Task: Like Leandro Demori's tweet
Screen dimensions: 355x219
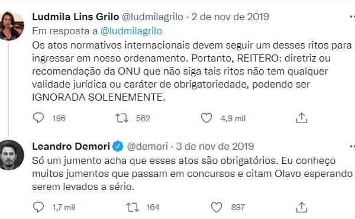Action: [217, 207]
